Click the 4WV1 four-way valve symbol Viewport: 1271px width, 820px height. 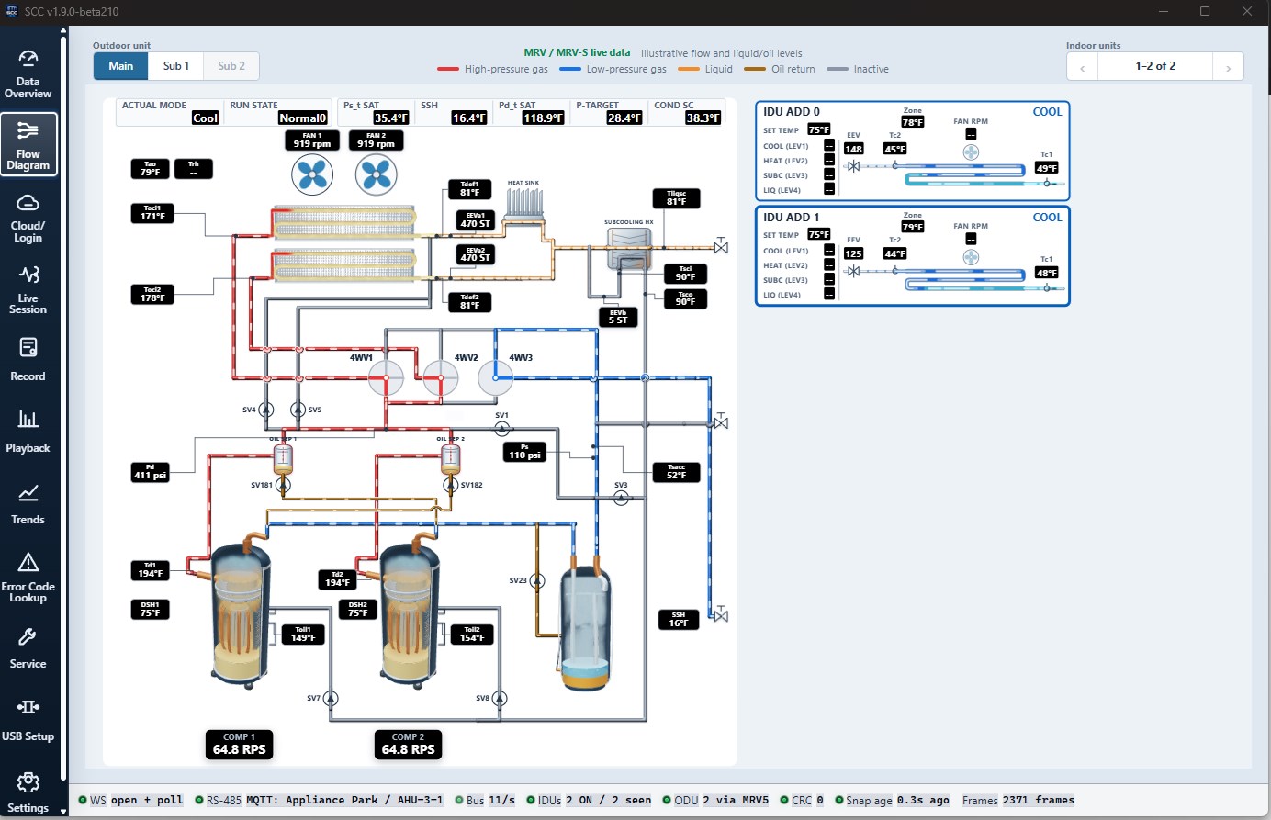pyautogui.click(x=386, y=377)
